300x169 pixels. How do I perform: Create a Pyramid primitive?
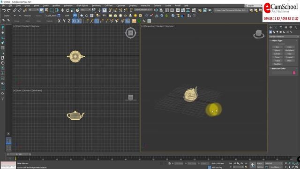289,57
